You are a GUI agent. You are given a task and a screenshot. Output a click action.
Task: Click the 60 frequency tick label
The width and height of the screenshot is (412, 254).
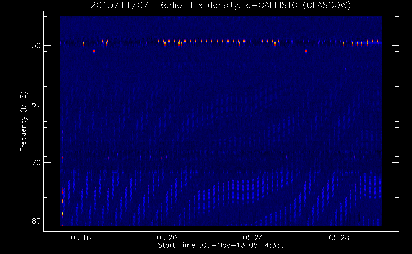tap(36, 104)
